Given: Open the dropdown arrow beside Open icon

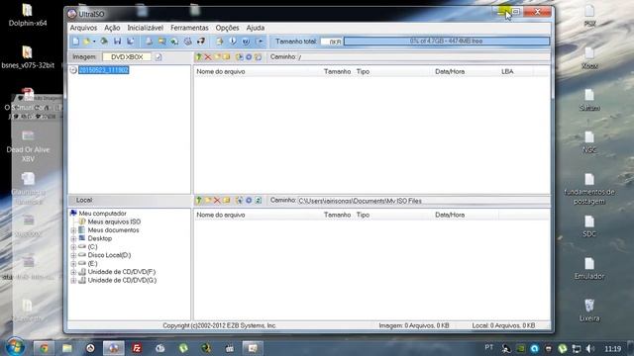Looking at the screenshot, I should 94,42.
